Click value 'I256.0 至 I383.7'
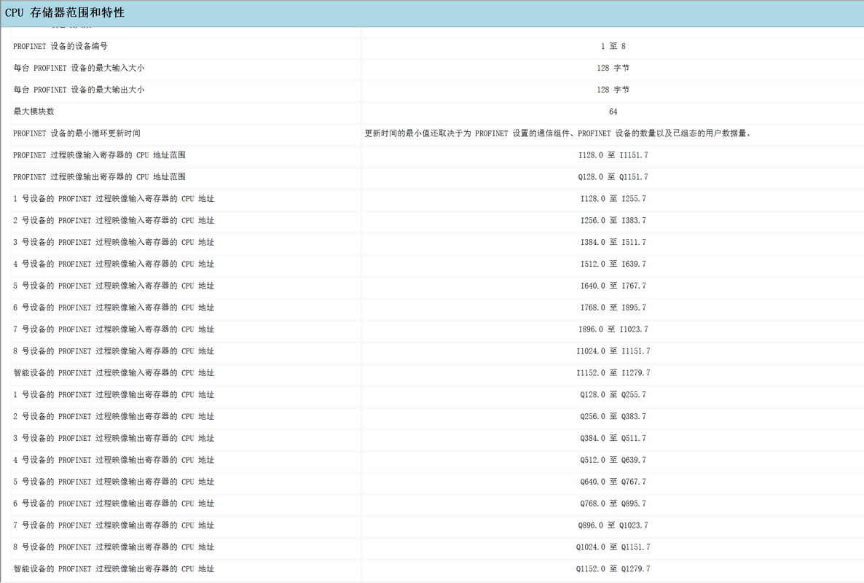This screenshot has height=583, width=864. coord(613,220)
